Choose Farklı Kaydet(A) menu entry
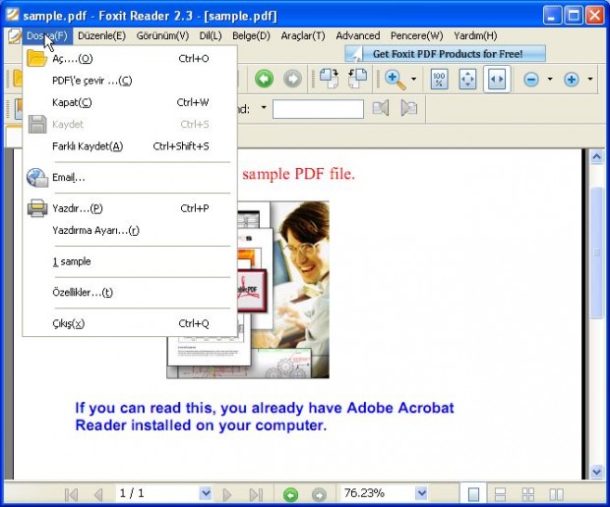The width and height of the screenshot is (610, 507). [130, 146]
